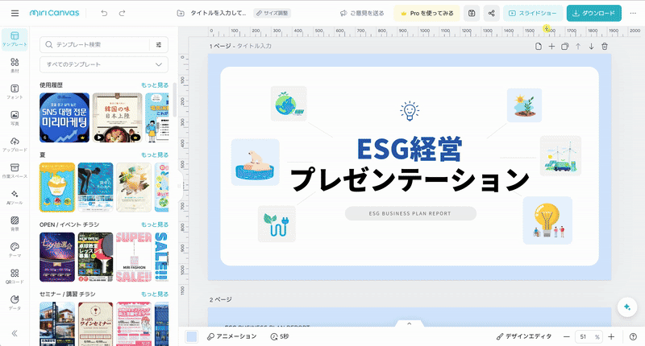Start the スライドショー button
Viewport: 645px width, 346px height.
(x=533, y=14)
